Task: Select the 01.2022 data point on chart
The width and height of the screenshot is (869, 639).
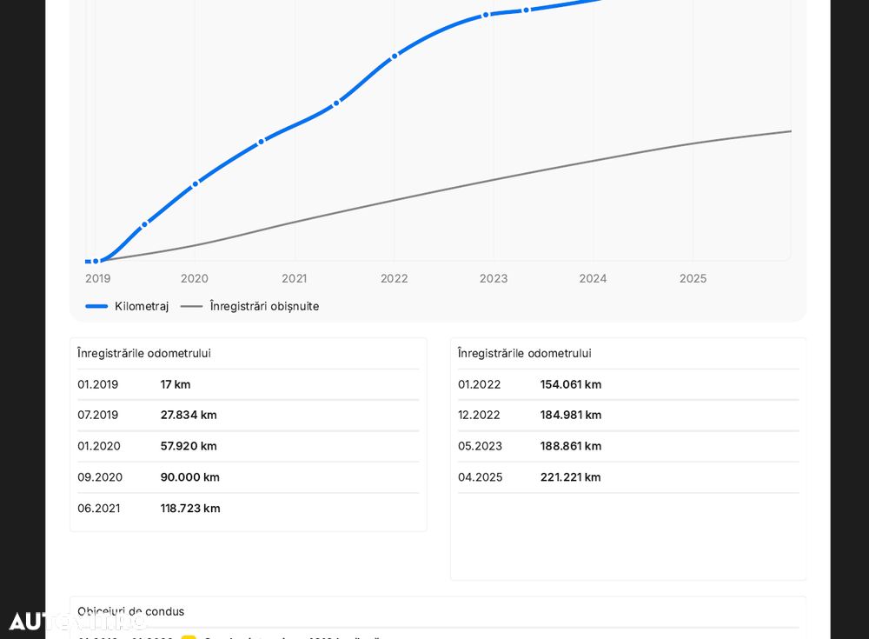Action: click(x=395, y=56)
